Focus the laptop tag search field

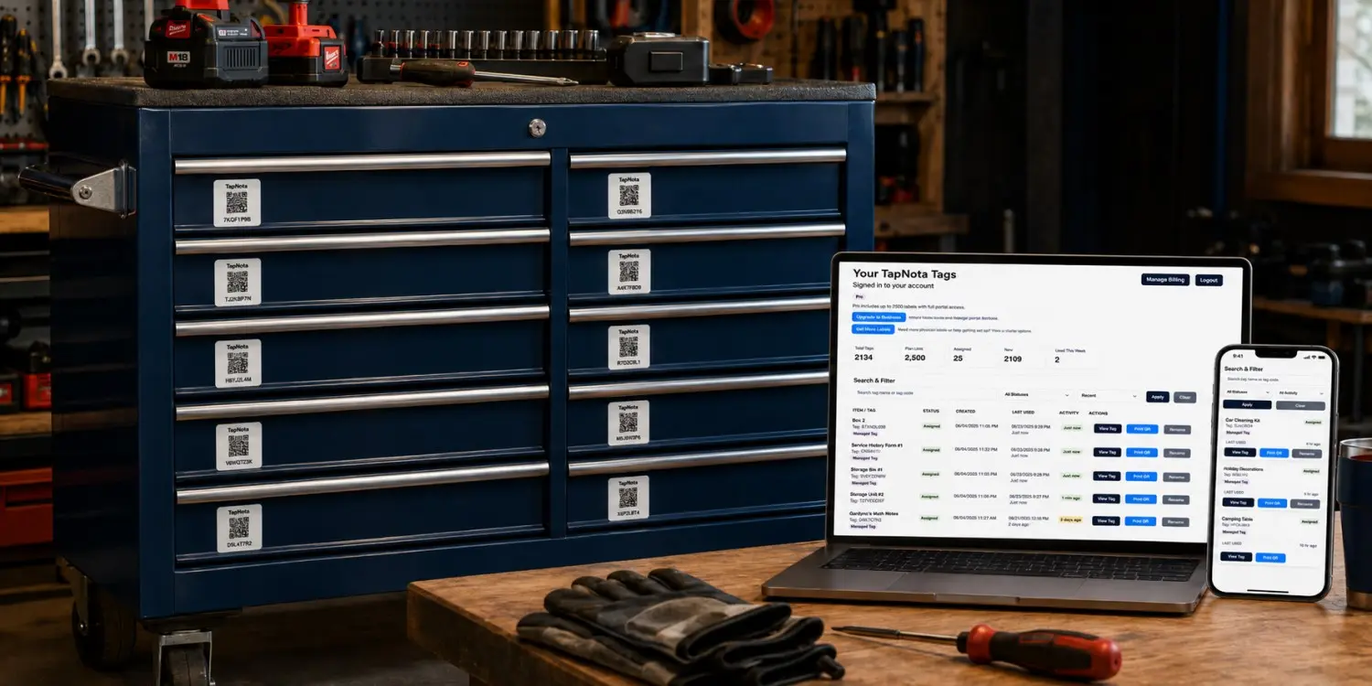point(923,394)
